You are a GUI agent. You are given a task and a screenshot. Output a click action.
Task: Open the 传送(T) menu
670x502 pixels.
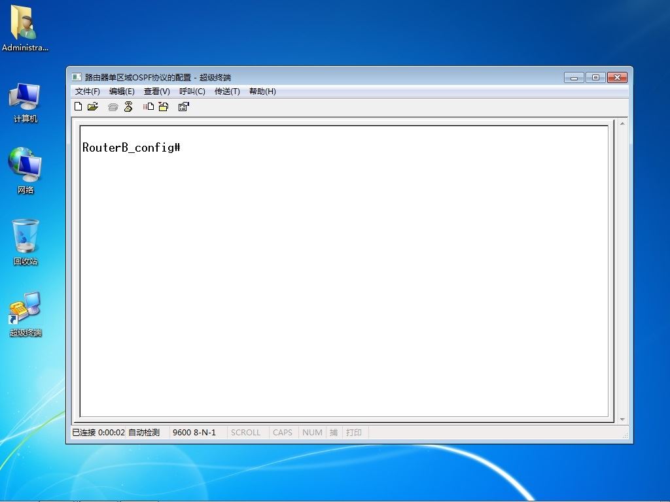[x=227, y=92]
